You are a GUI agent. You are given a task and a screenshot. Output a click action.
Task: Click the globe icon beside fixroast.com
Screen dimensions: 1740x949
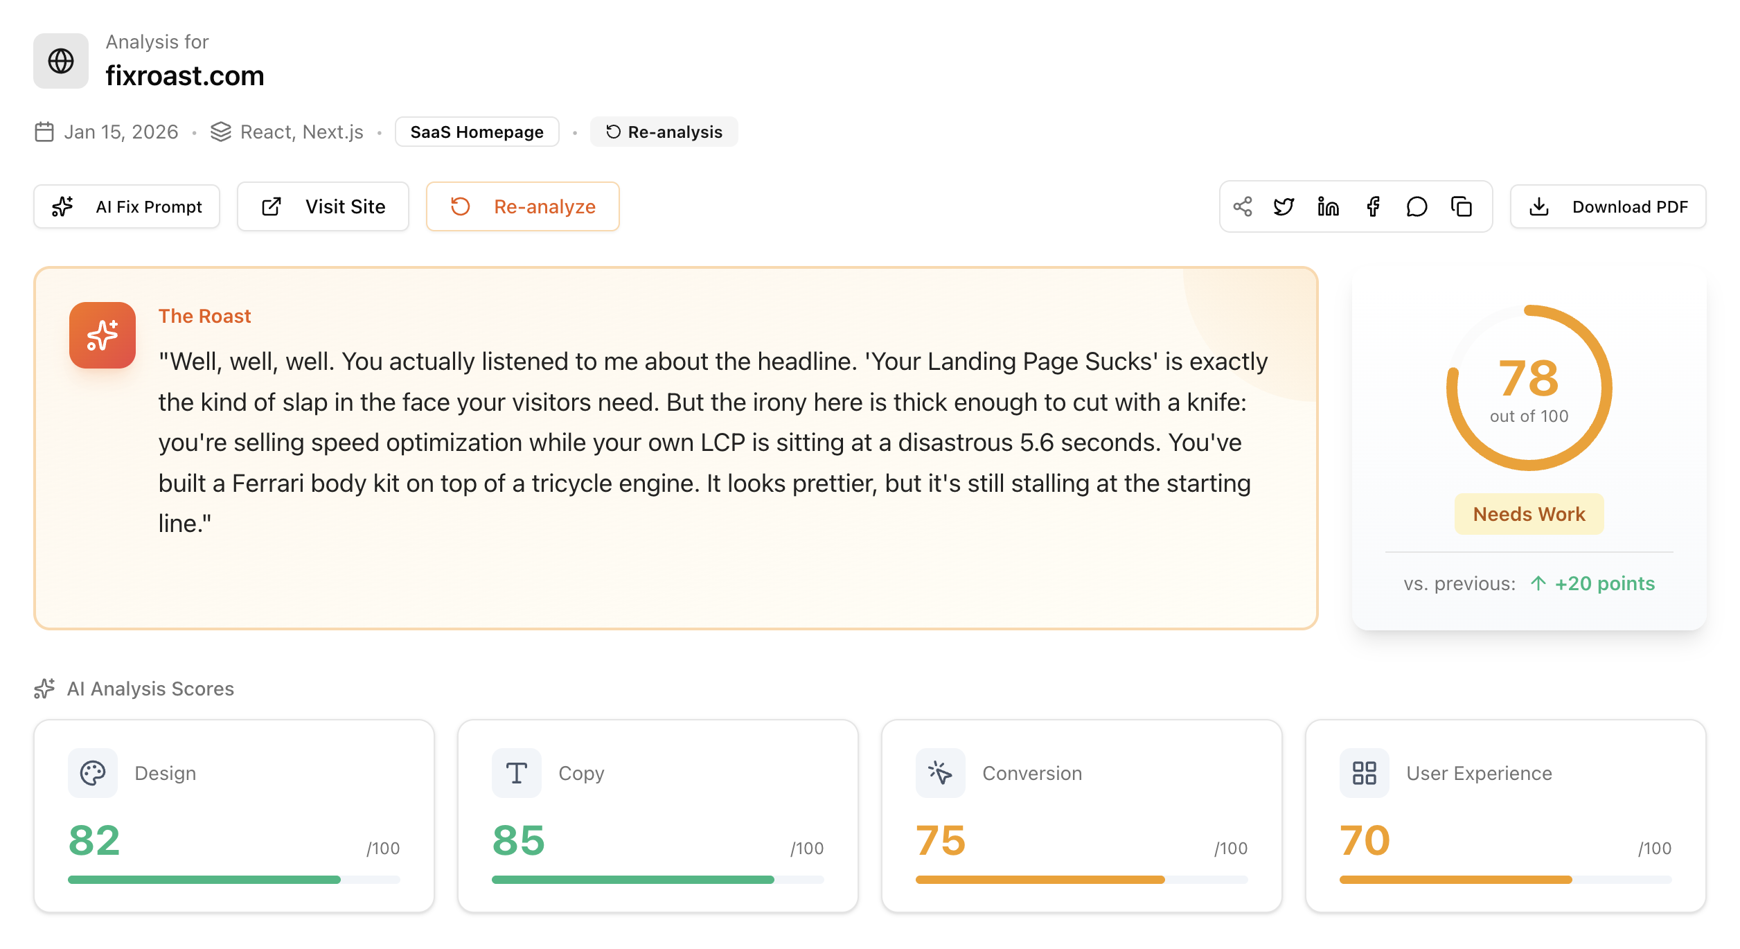click(x=61, y=61)
